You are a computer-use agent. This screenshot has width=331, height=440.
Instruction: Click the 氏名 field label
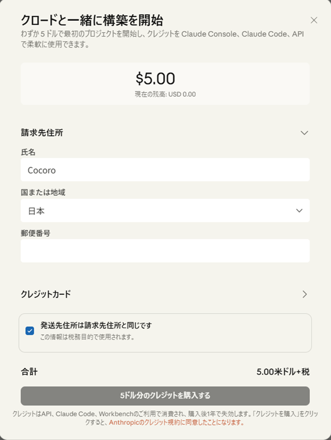pos(28,152)
